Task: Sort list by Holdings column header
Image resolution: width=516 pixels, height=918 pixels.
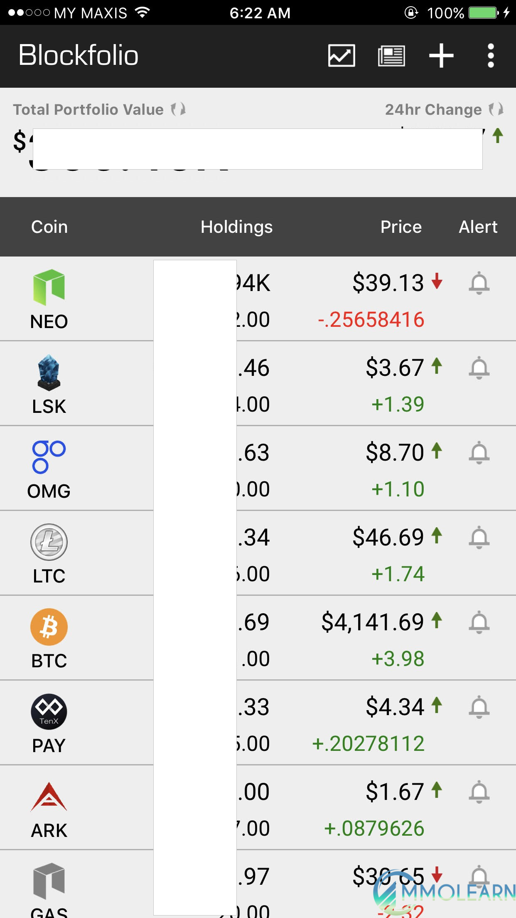Action: point(237,227)
